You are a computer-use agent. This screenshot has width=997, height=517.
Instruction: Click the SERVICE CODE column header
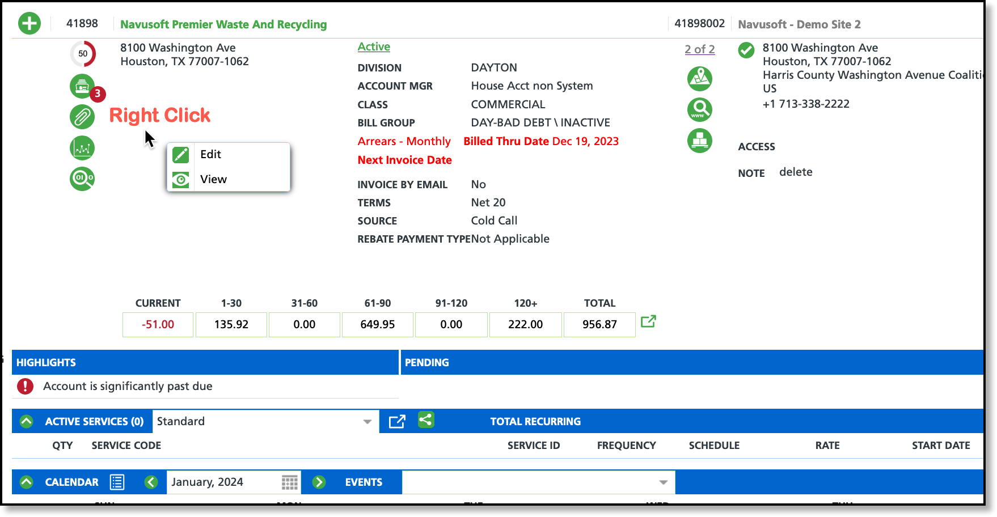[x=126, y=446]
